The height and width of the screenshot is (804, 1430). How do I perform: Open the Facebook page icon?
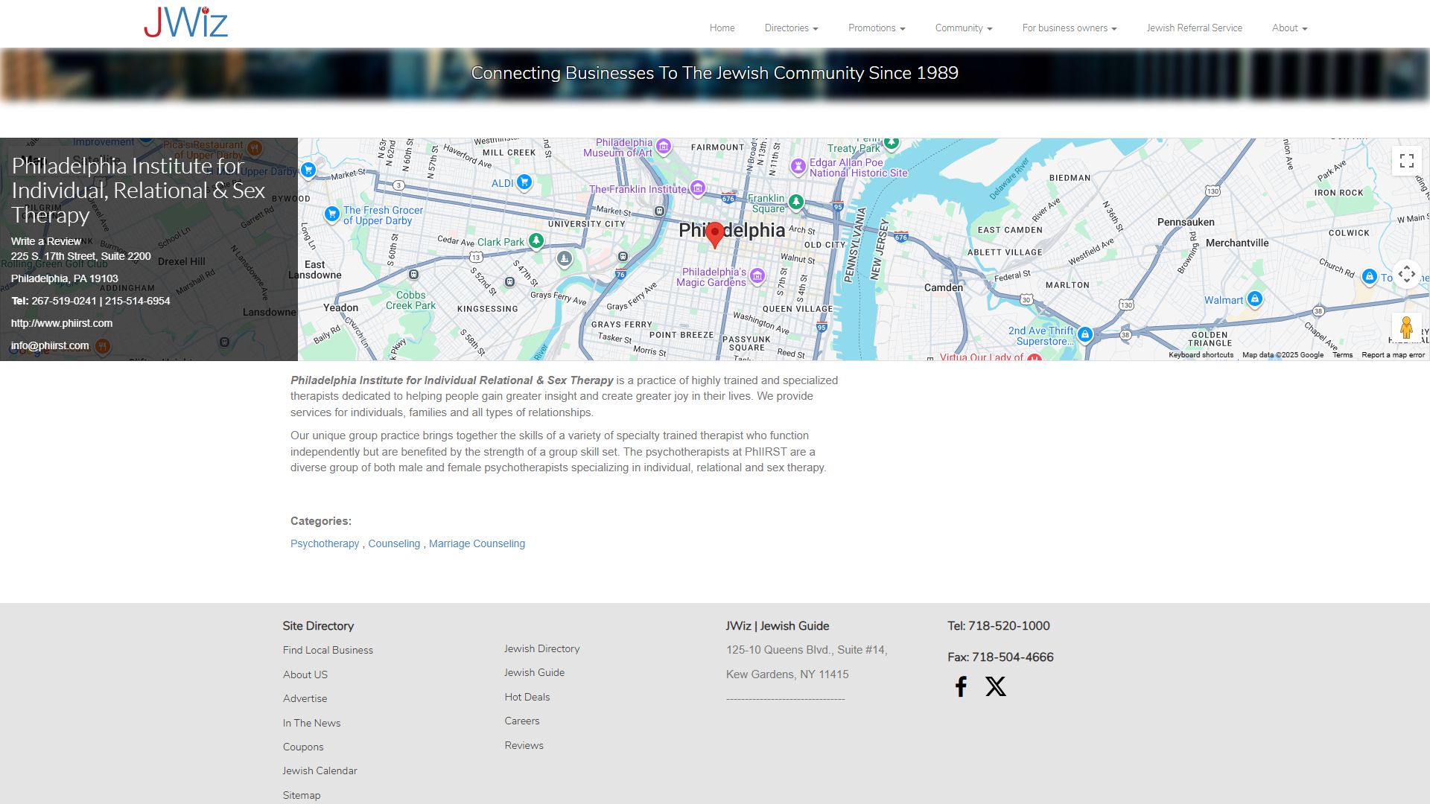click(961, 686)
